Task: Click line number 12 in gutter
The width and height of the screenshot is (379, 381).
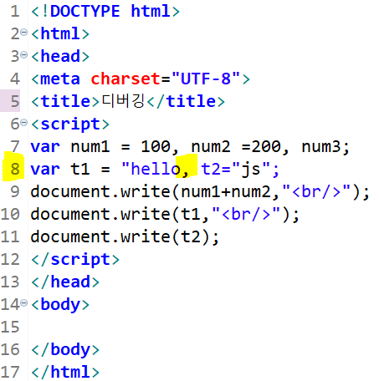Action: click(x=10, y=259)
